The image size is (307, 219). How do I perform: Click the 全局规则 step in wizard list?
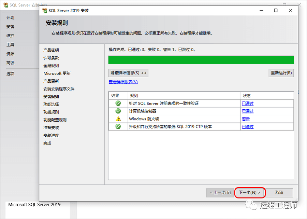(x=51, y=66)
